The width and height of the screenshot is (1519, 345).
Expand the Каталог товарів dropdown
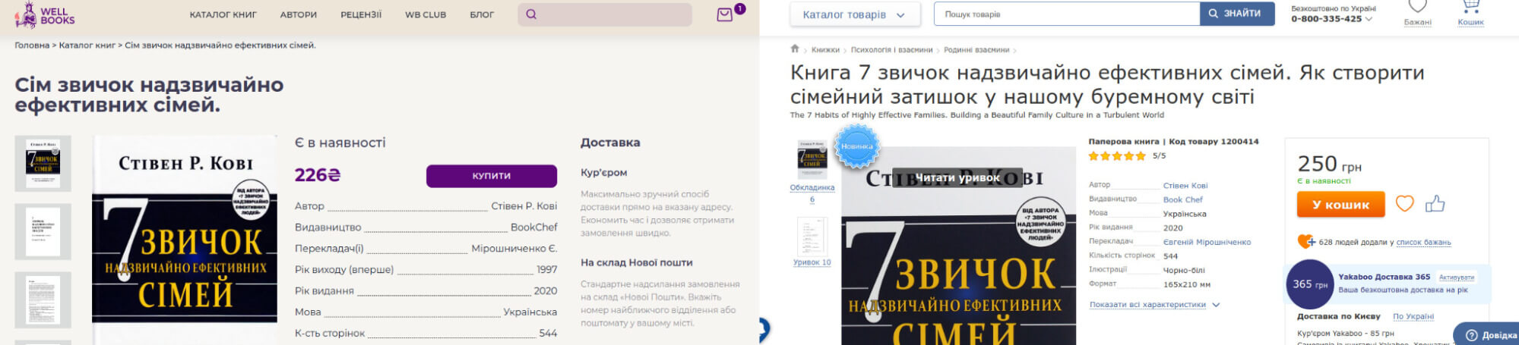click(854, 14)
